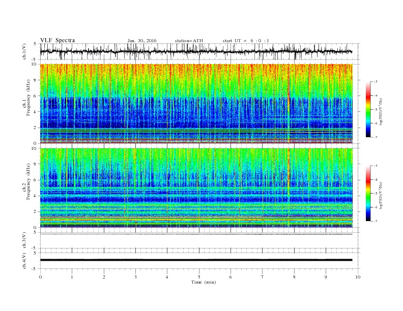The height and width of the screenshot is (311, 403).
Task: Click the "10" tick on the time axis
Action: [x=358, y=277]
